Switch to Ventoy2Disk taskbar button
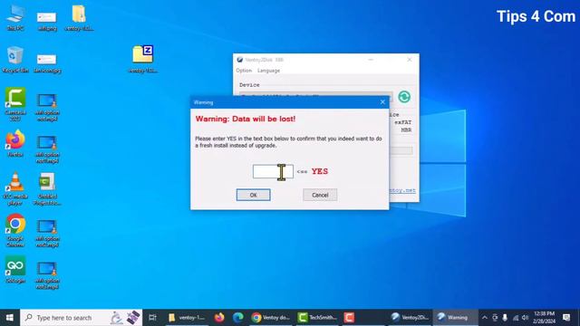 tap(410, 318)
